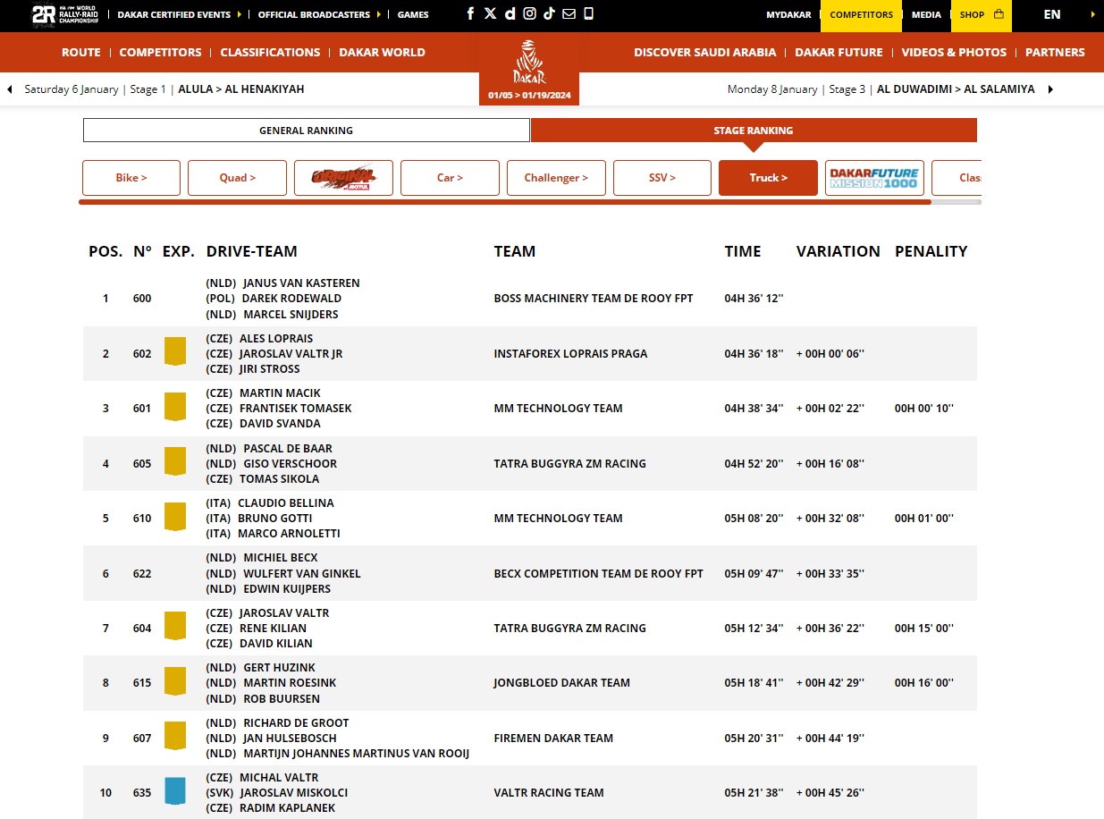Open the Classifications menu item
The width and height of the screenshot is (1104, 819).
click(270, 52)
